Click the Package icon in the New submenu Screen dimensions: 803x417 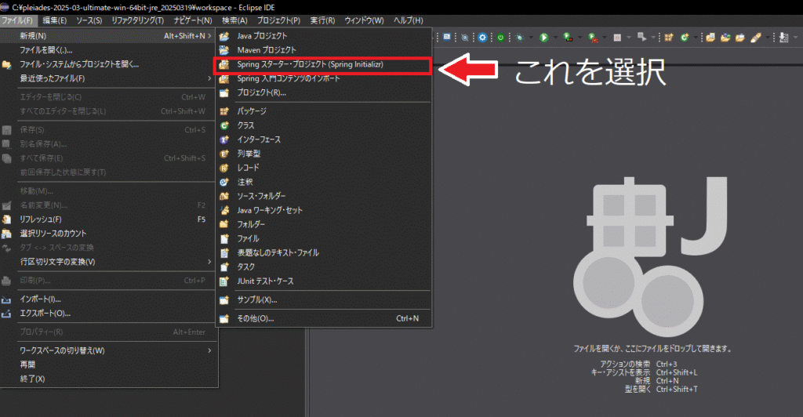click(223, 111)
